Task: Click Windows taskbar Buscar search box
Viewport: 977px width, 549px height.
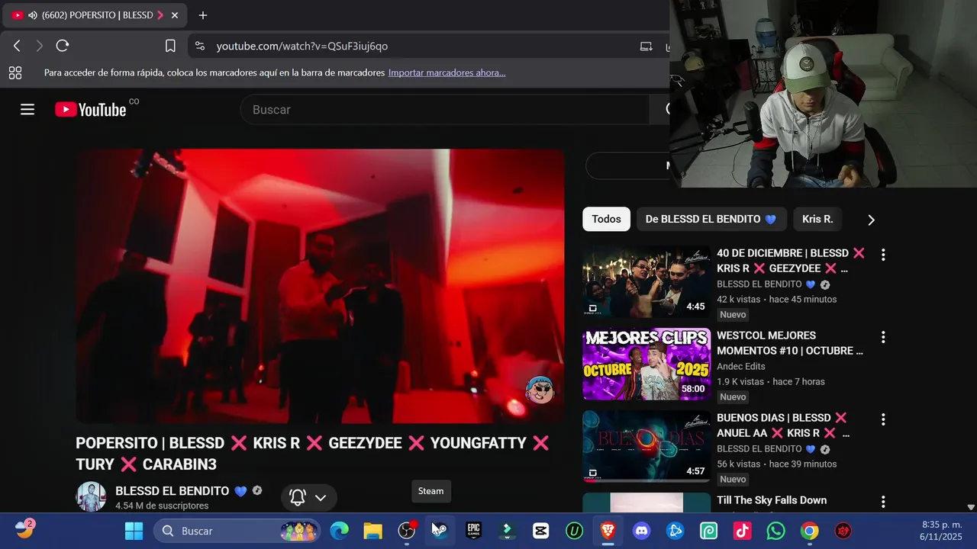Action: tap(236, 531)
